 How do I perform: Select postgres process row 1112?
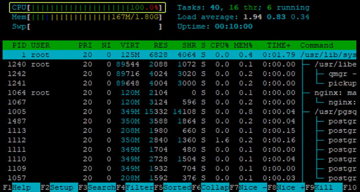pyautogui.click(x=179, y=140)
